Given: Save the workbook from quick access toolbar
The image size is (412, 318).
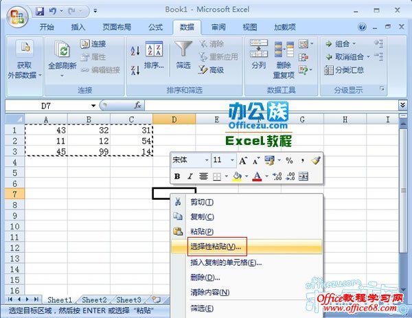Looking at the screenshot, I should 40,11.
